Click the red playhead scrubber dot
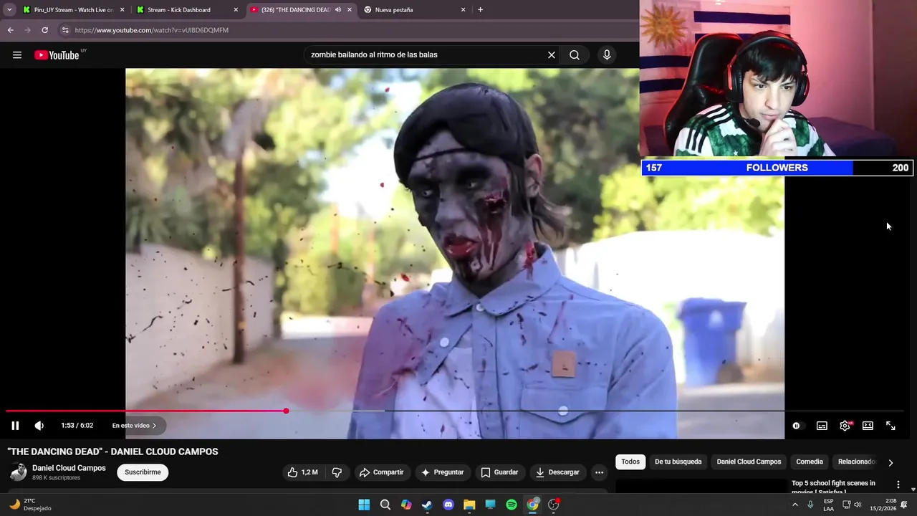 [x=286, y=411]
